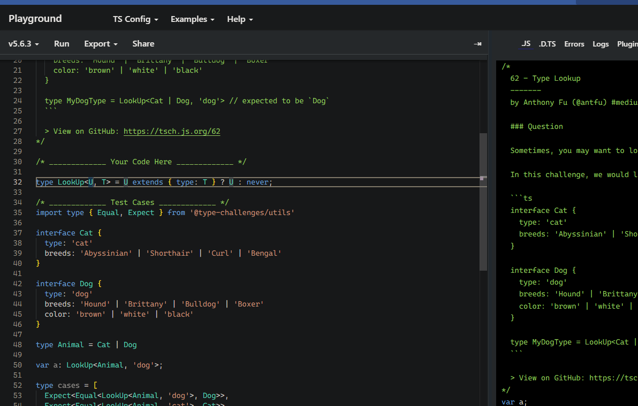638x406 pixels.
Task: Expand the Examples menu
Action: click(192, 19)
